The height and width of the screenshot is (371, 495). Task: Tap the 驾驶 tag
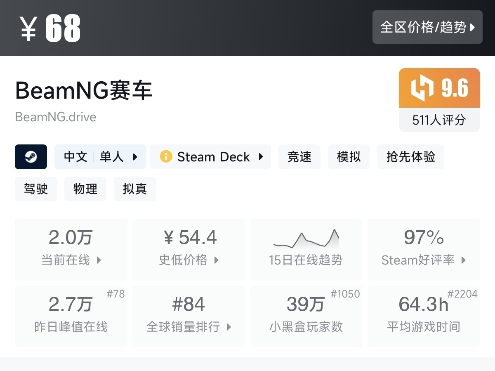[36, 189]
